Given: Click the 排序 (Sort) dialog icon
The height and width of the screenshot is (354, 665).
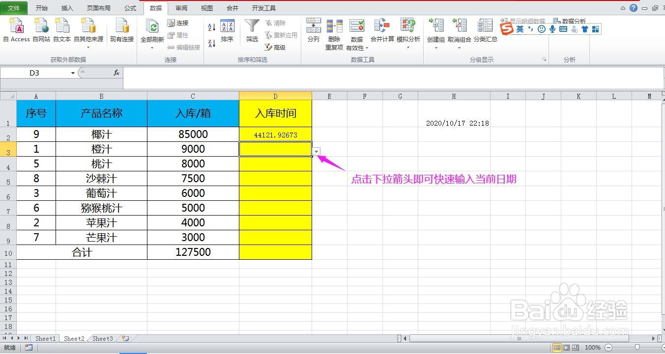Looking at the screenshot, I should pyautogui.click(x=227, y=30).
